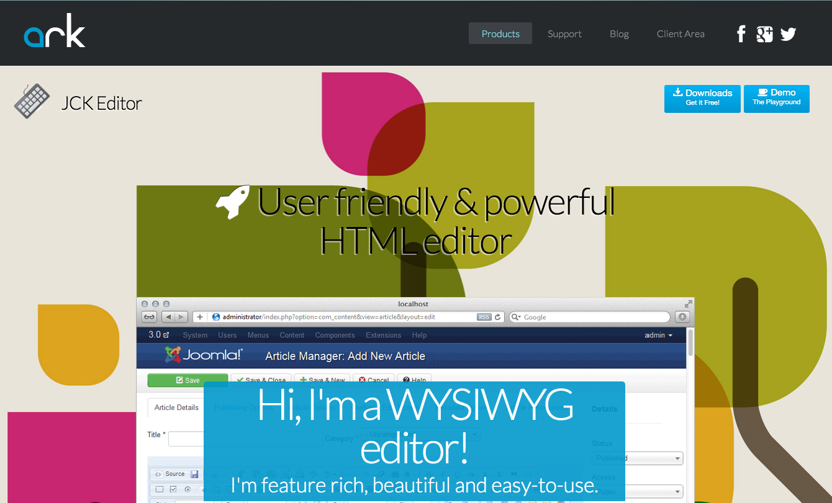Open the Access 'Public' dropdown
The image size is (832, 503).
point(637,491)
